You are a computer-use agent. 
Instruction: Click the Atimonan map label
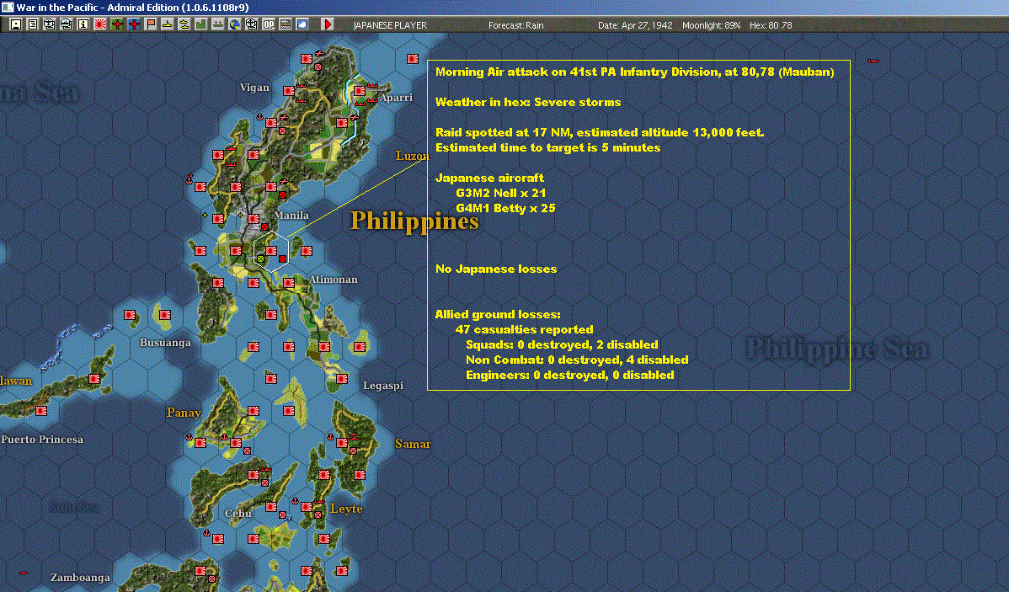point(334,280)
